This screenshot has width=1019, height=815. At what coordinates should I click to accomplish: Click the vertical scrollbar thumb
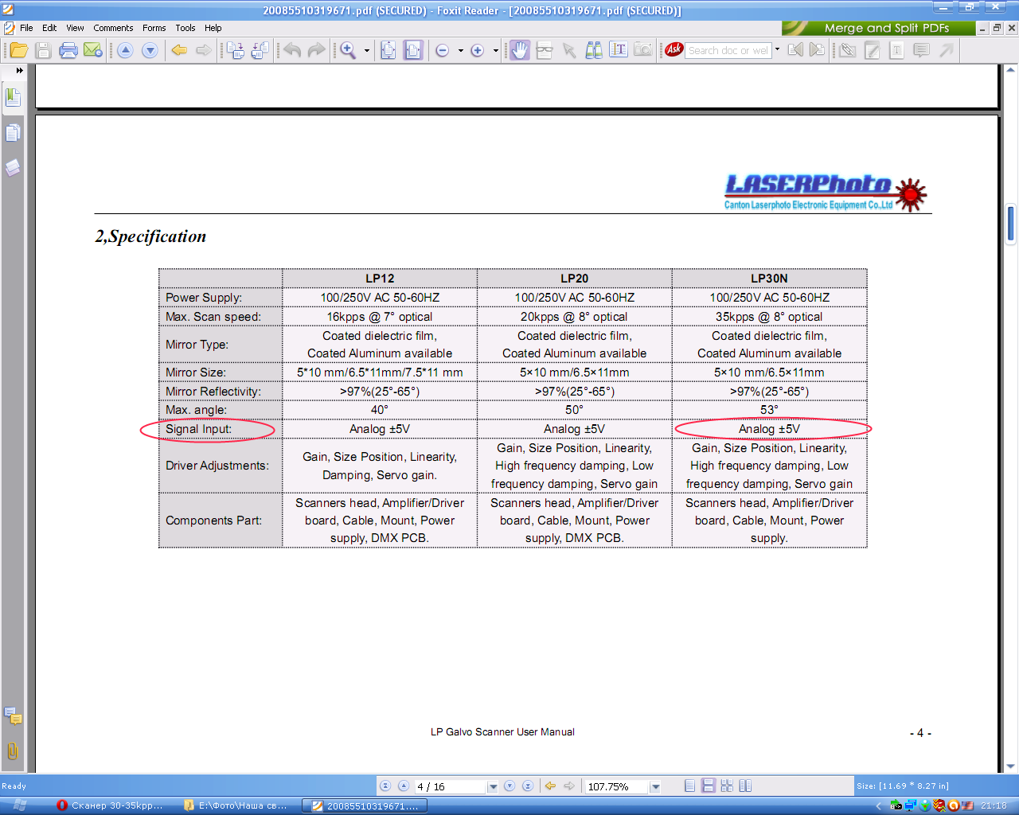(1011, 223)
